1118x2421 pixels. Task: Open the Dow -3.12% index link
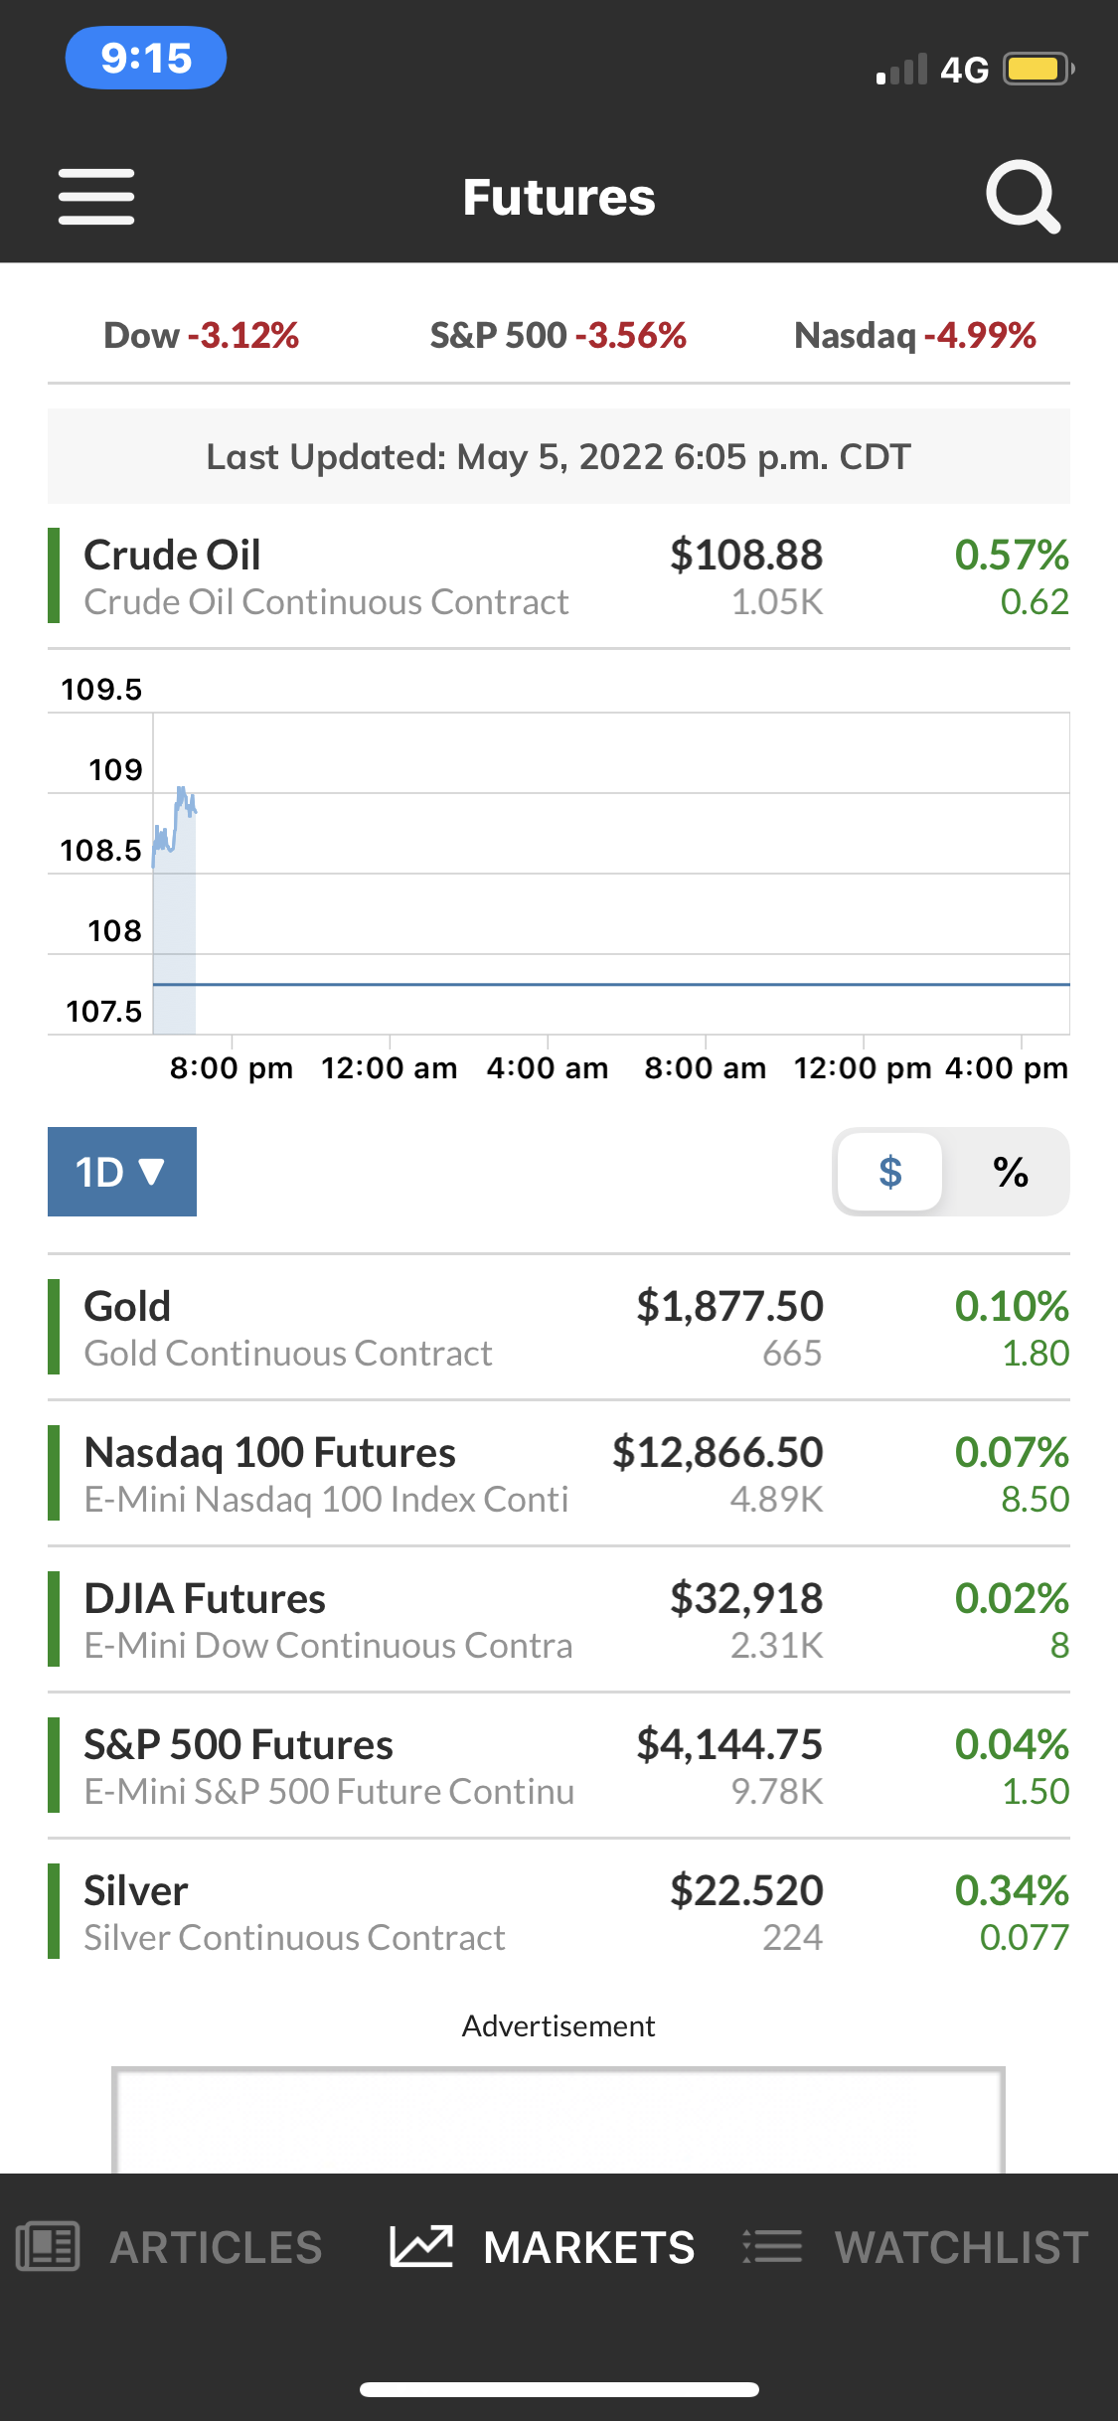[x=202, y=336]
